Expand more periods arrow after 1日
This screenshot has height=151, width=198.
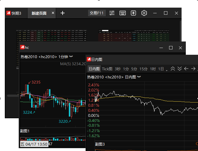click(x=167, y=71)
